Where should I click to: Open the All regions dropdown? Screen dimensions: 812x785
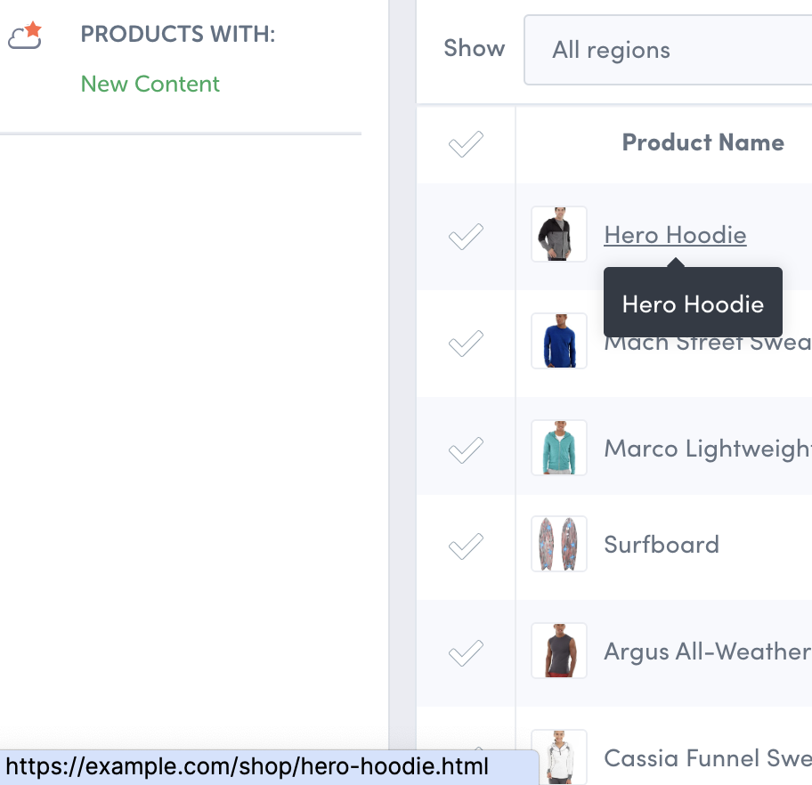click(x=668, y=50)
